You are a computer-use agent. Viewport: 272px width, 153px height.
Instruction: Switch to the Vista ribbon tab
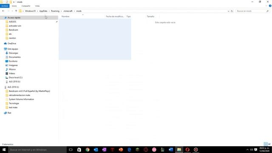click(37, 6)
